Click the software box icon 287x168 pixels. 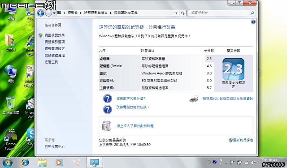[107, 126]
